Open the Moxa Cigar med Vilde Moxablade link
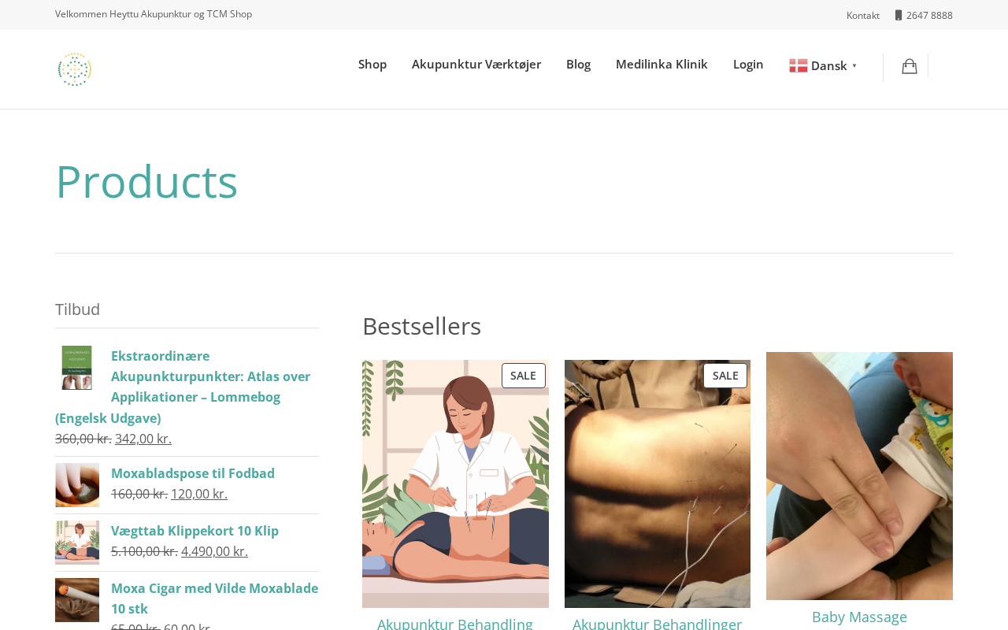Screen dimensions: 1008x630 214,598
